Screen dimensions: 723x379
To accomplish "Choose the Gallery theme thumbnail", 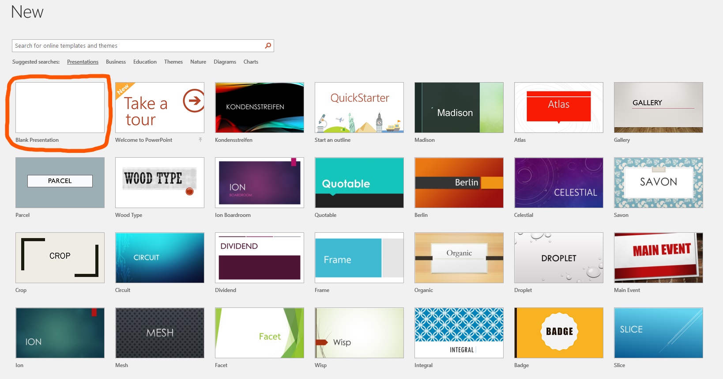I will (659, 107).
